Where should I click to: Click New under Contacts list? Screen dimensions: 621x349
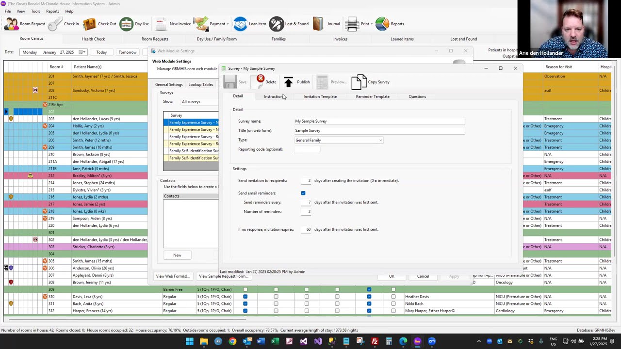177,255
